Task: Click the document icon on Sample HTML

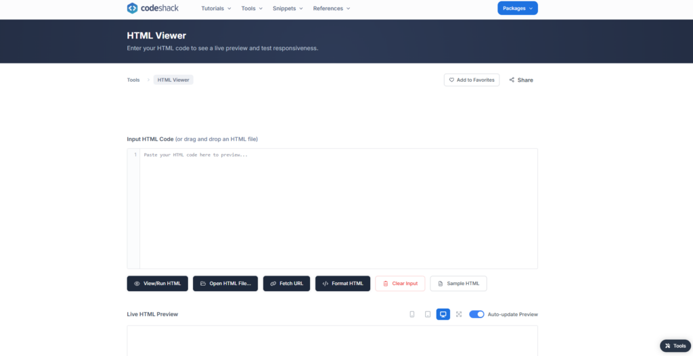Action: tap(440, 284)
